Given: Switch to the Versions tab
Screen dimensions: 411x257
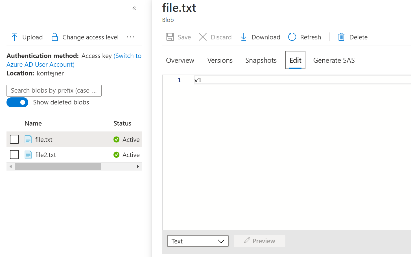Looking at the screenshot, I should pyautogui.click(x=220, y=61).
